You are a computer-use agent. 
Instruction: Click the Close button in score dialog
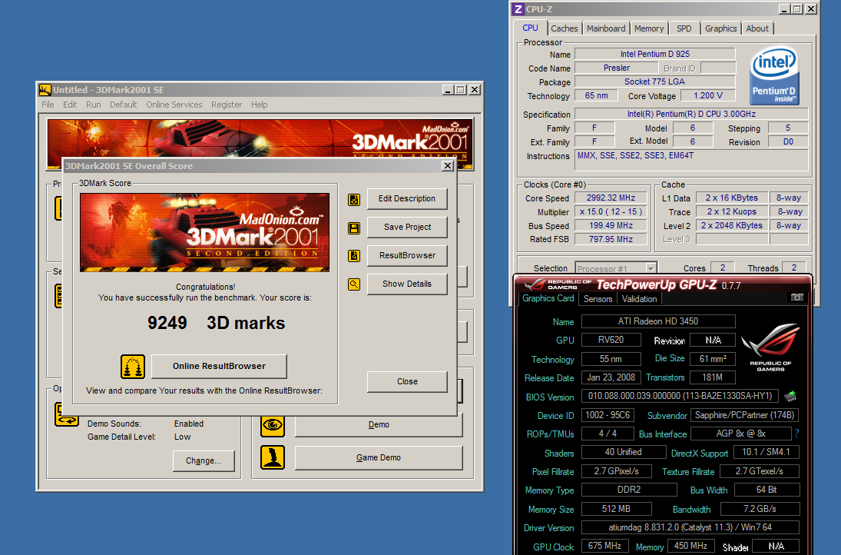407,381
